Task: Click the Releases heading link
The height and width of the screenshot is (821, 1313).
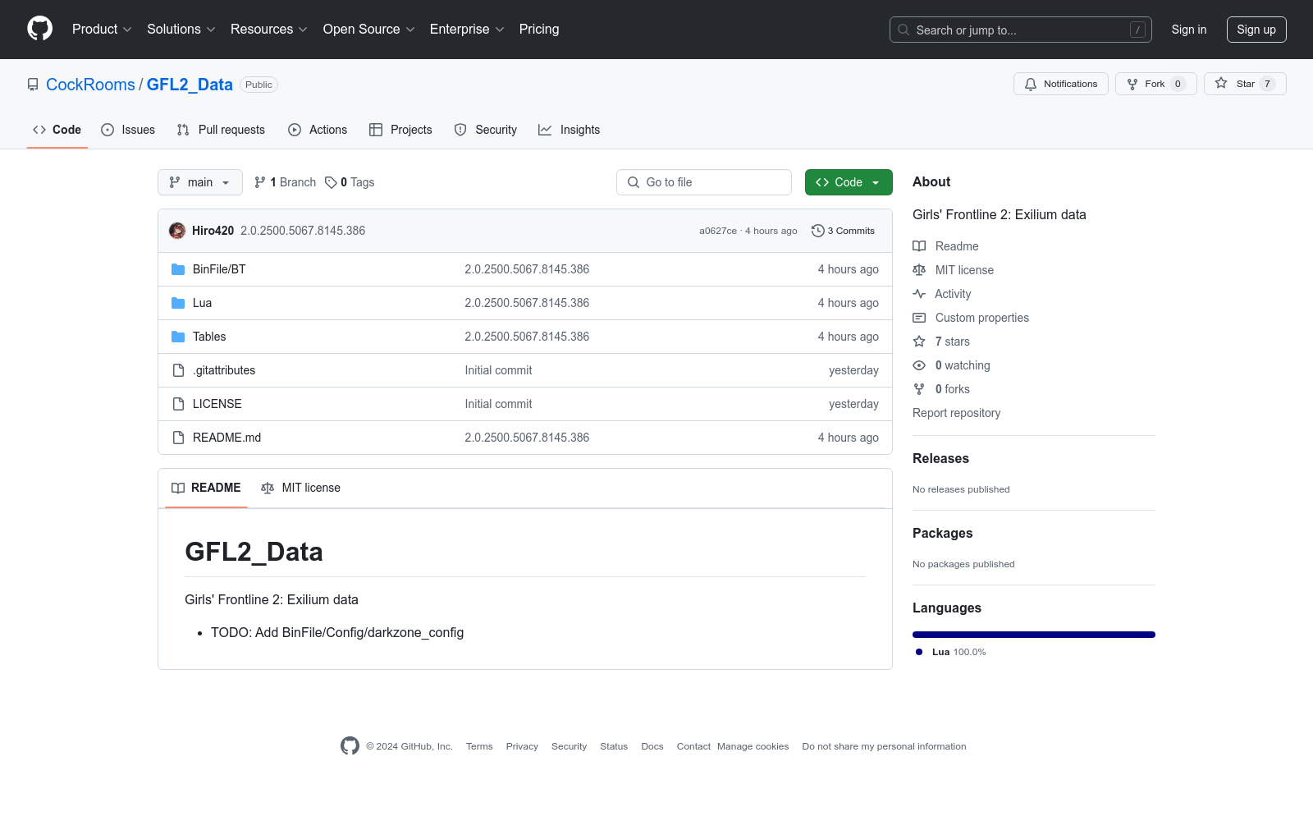Action: pos(940,458)
